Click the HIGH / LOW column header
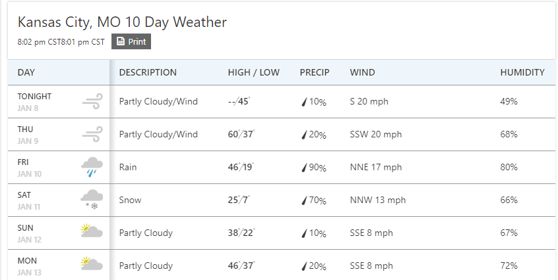Image resolution: width=558 pixels, height=280 pixels. point(253,72)
